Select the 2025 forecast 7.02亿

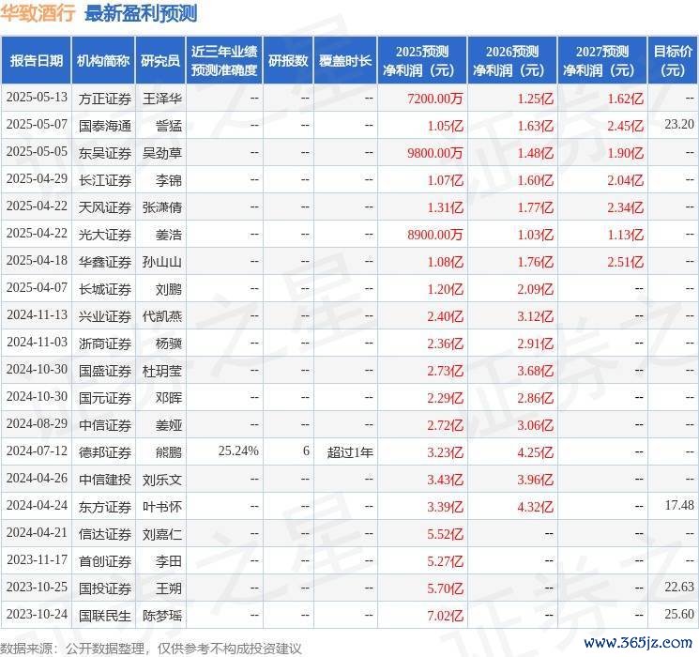[x=445, y=616]
